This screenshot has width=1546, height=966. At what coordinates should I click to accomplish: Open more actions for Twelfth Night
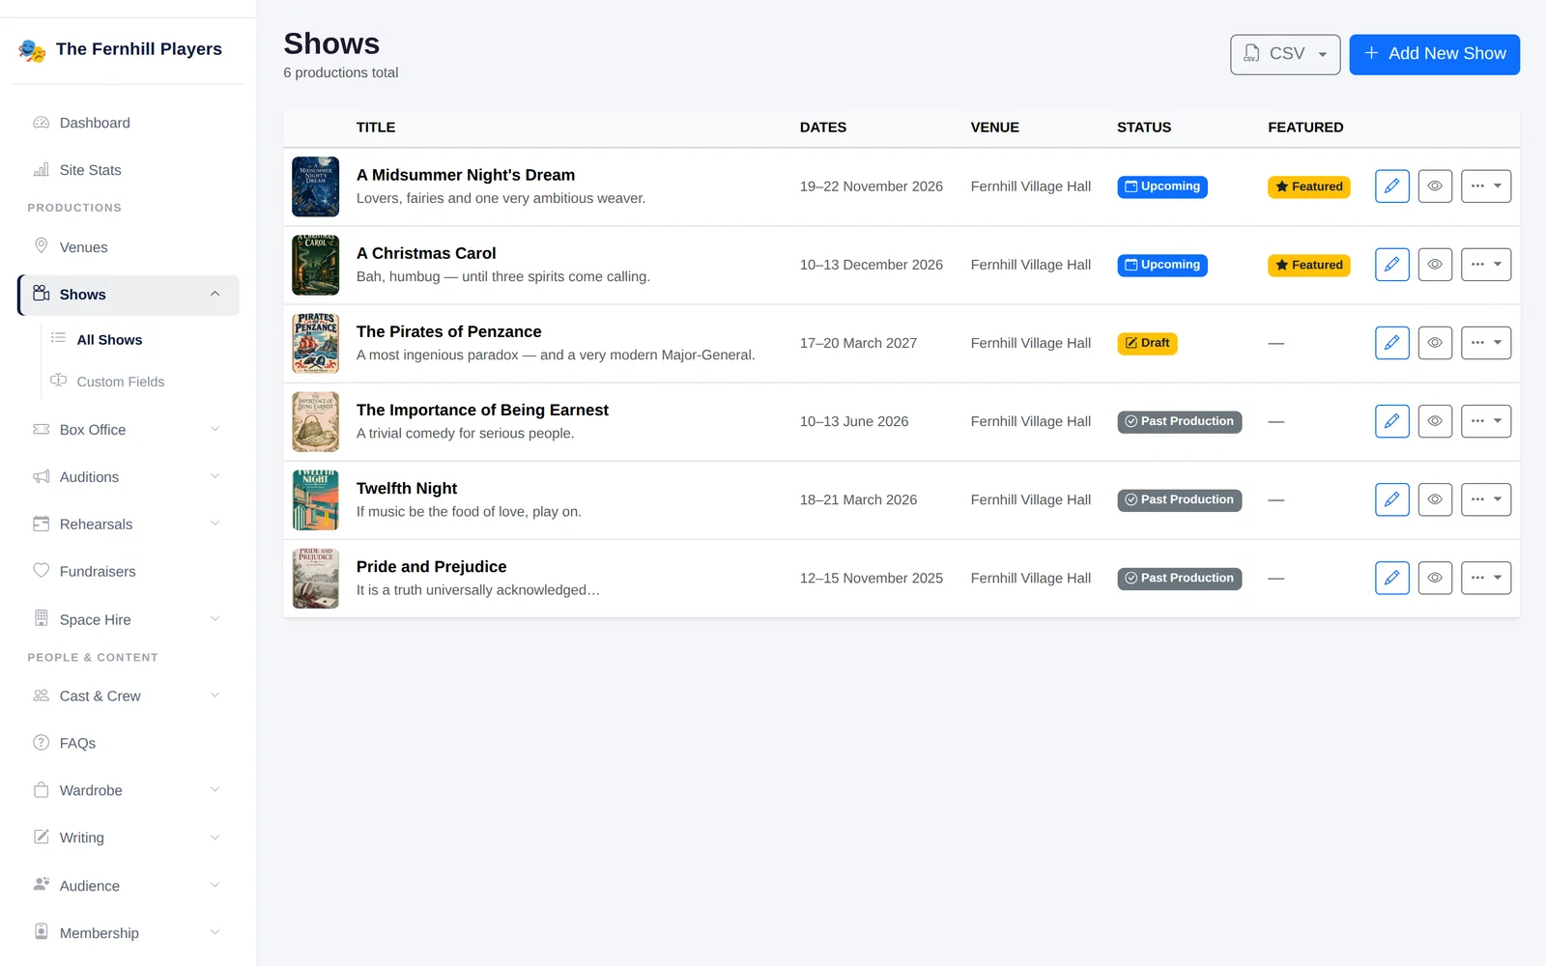pos(1486,499)
